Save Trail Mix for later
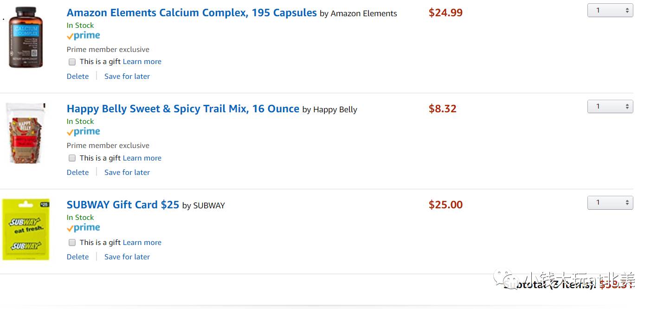This screenshot has height=309, width=657. coord(127,173)
